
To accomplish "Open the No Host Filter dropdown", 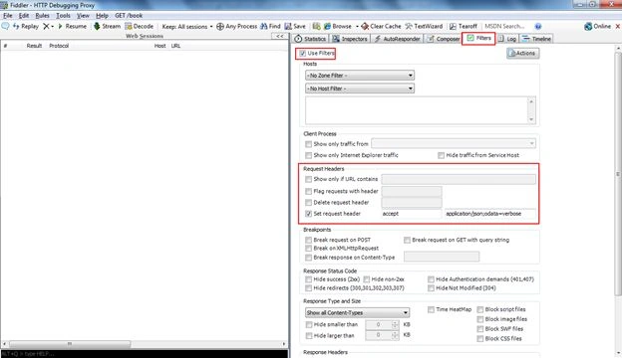I will [360, 89].
